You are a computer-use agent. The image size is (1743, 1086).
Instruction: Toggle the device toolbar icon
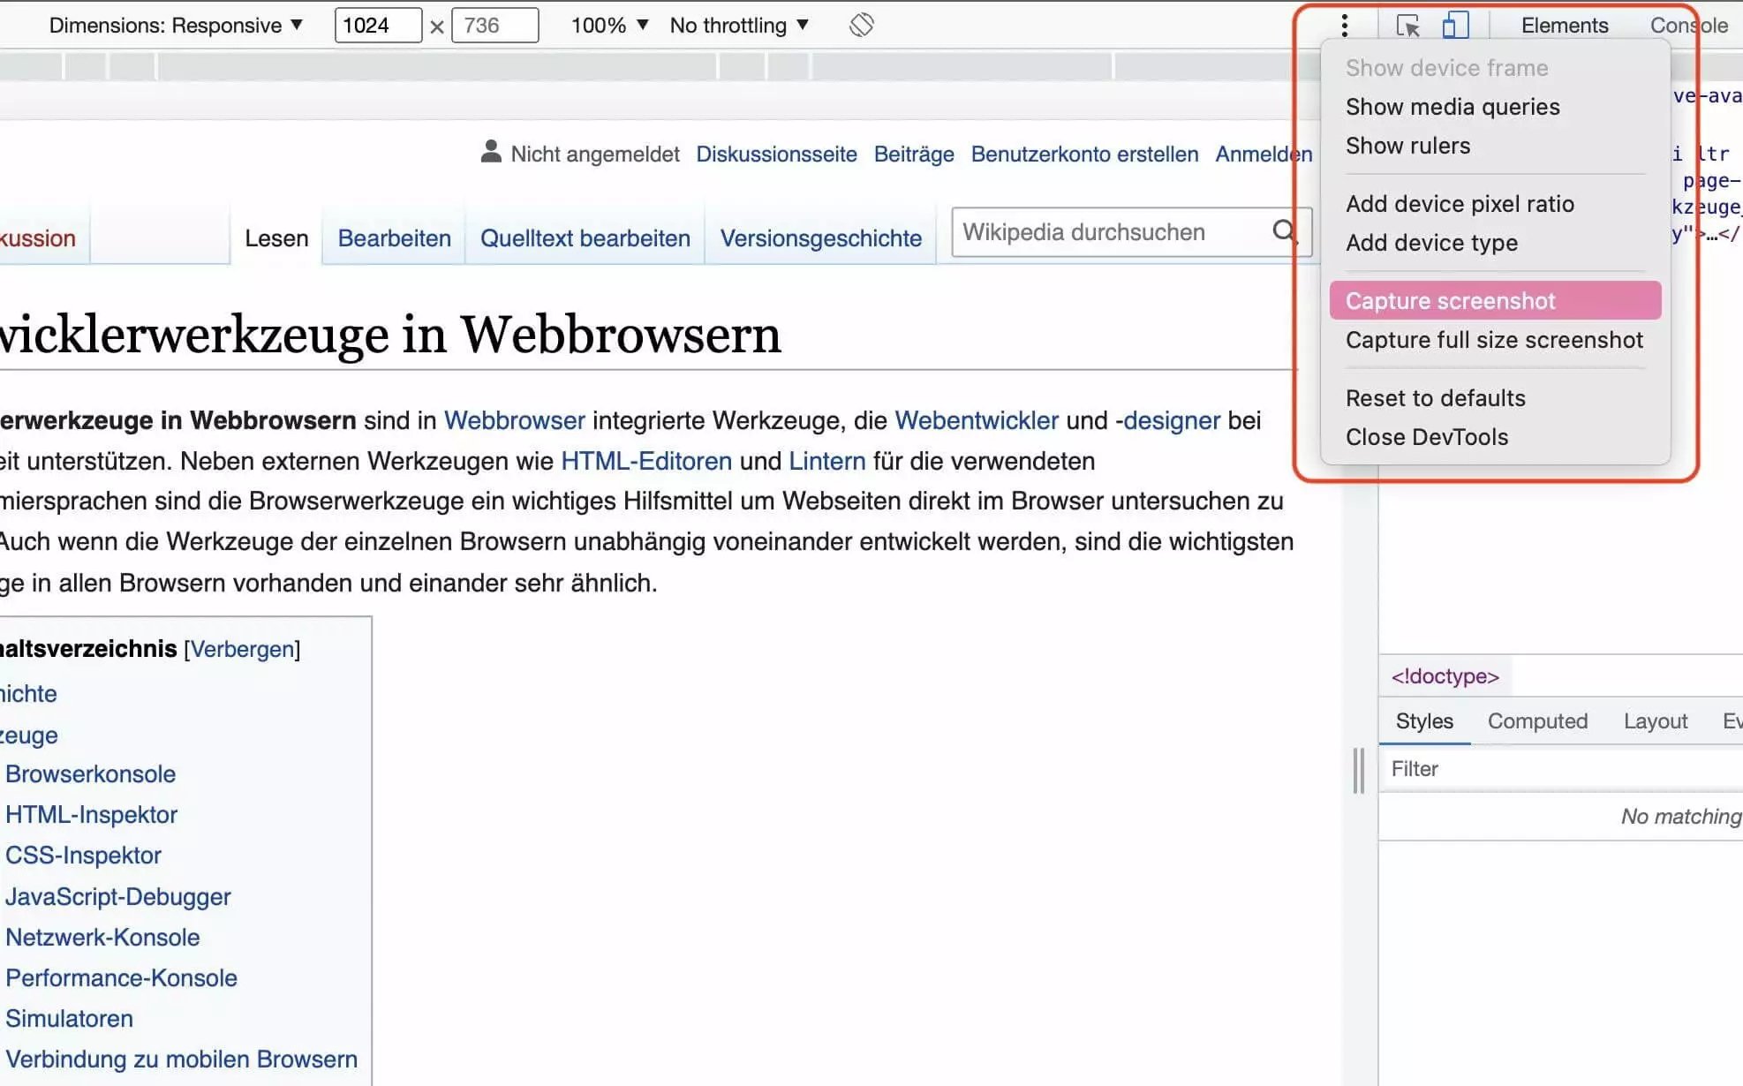(1454, 26)
